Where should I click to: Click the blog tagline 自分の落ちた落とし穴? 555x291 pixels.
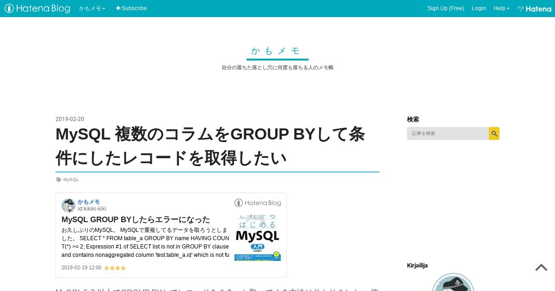coord(277,67)
